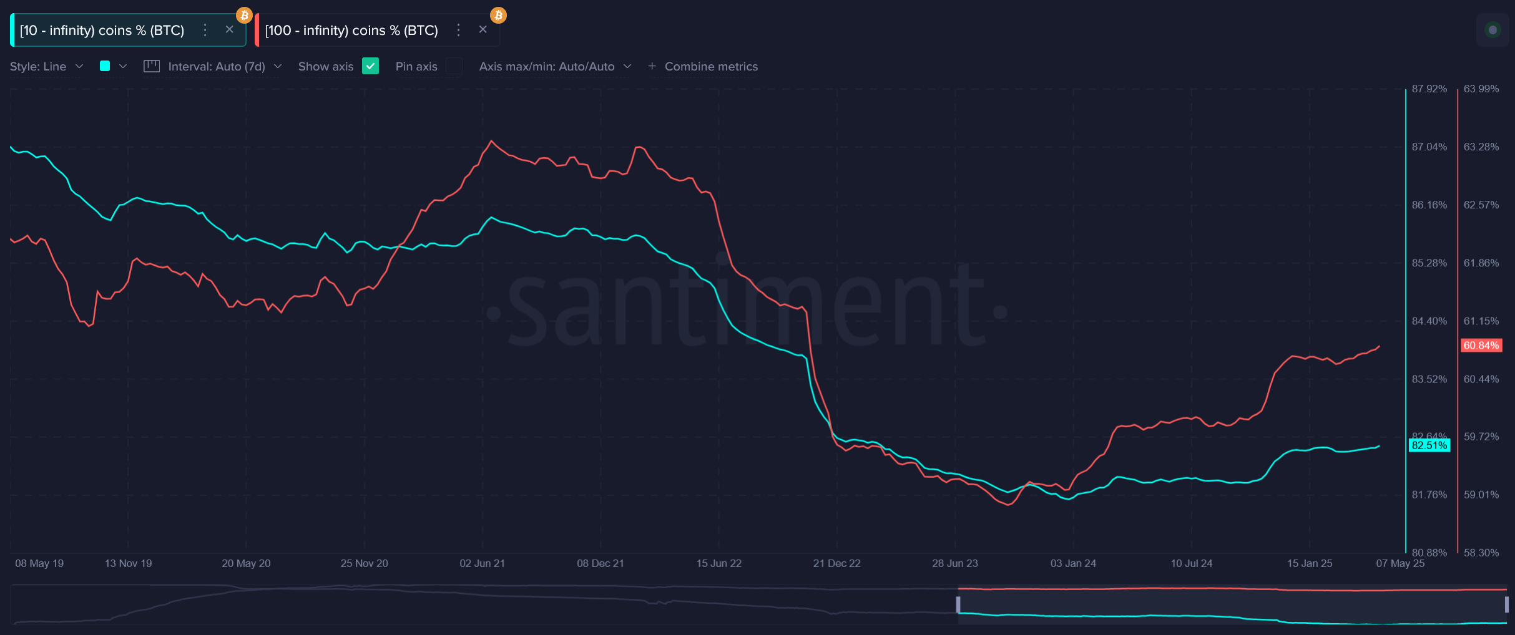The image size is (1515, 635).
Task: Click the calendar interval icon before Interval
Action: tap(151, 66)
